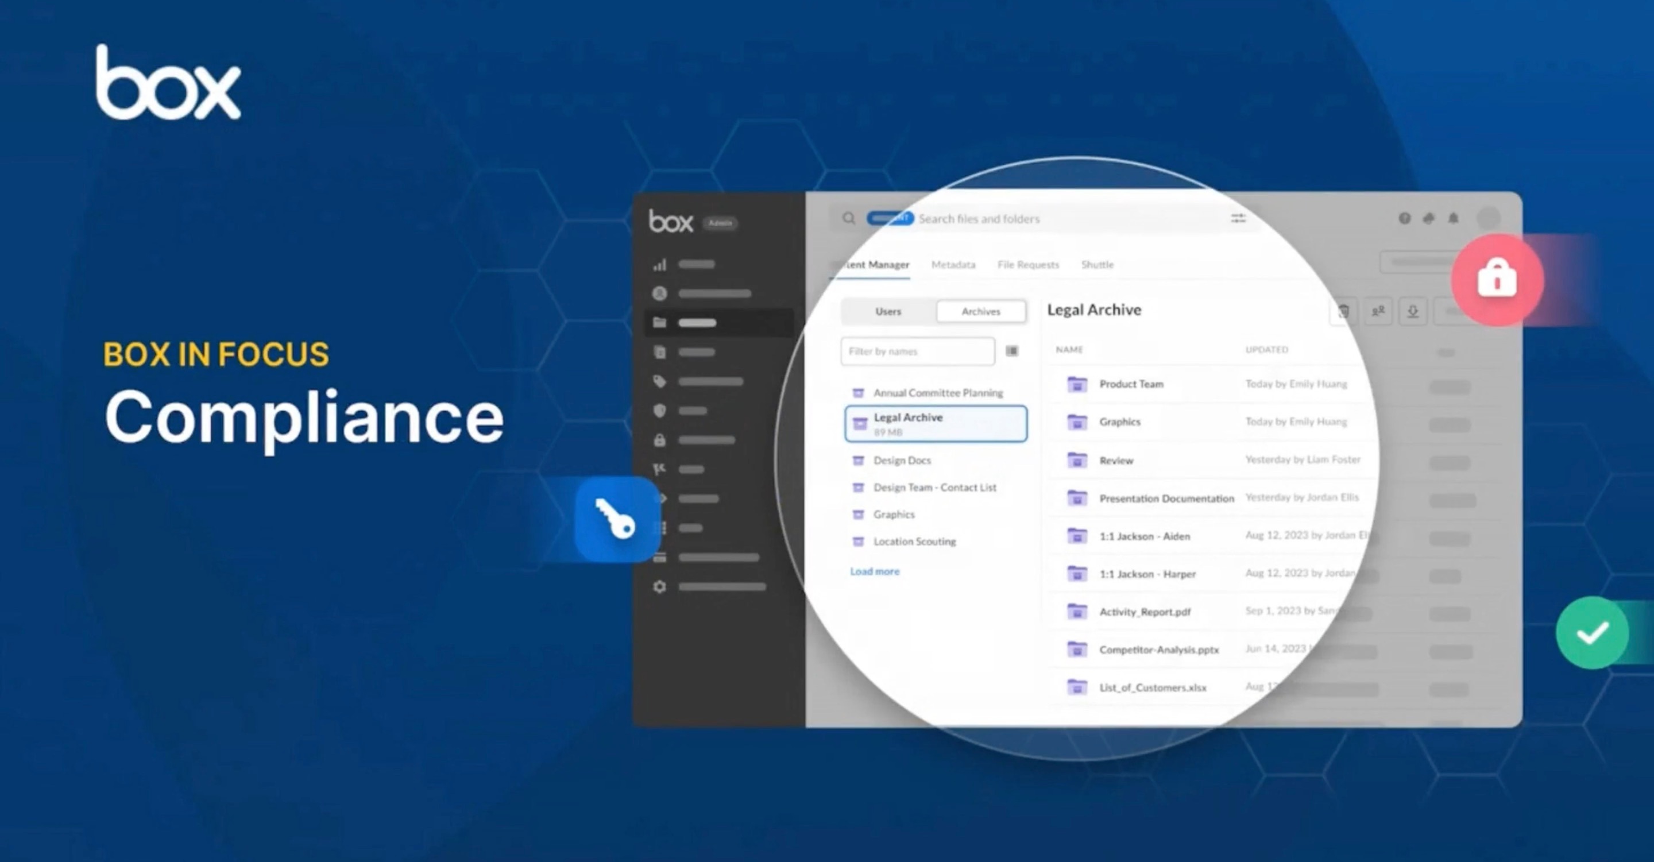Image resolution: width=1654 pixels, height=862 pixels.
Task: Click the trash icon for Legal Archive
Action: tap(1343, 311)
